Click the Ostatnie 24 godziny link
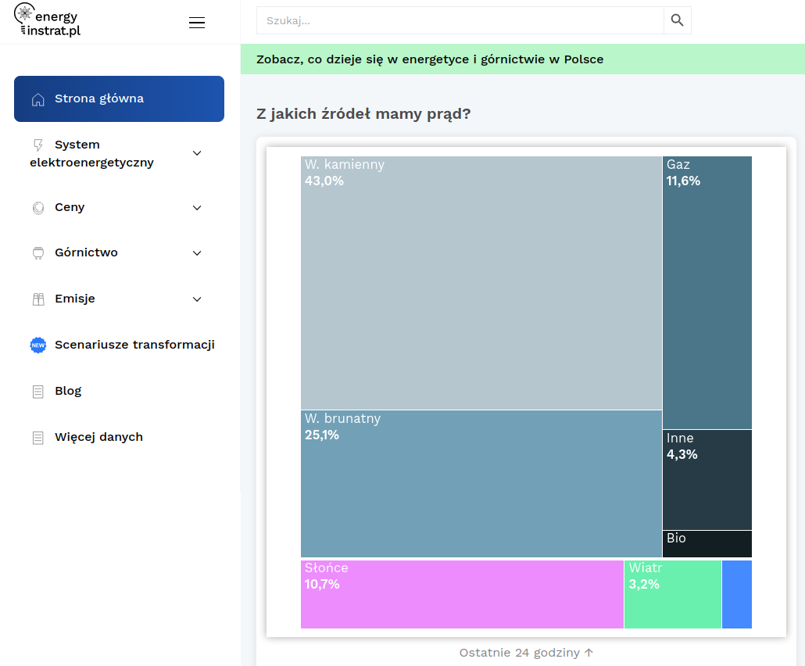This screenshot has width=805, height=666. point(526,653)
